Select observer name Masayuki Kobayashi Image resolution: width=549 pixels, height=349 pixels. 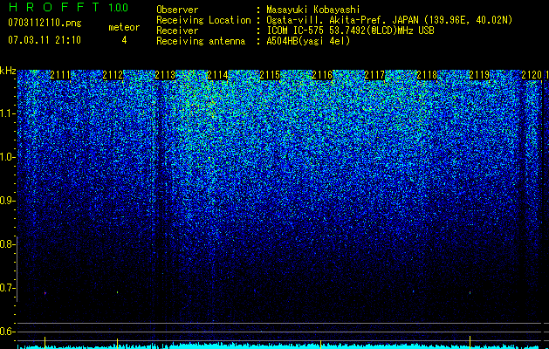click(313, 10)
